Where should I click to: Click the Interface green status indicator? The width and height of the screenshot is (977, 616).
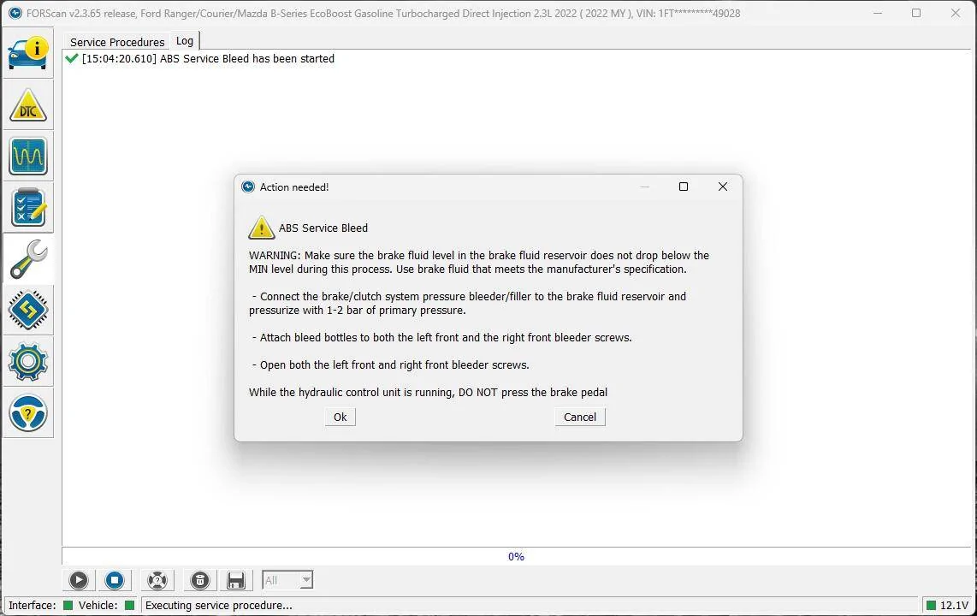(x=68, y=605)
